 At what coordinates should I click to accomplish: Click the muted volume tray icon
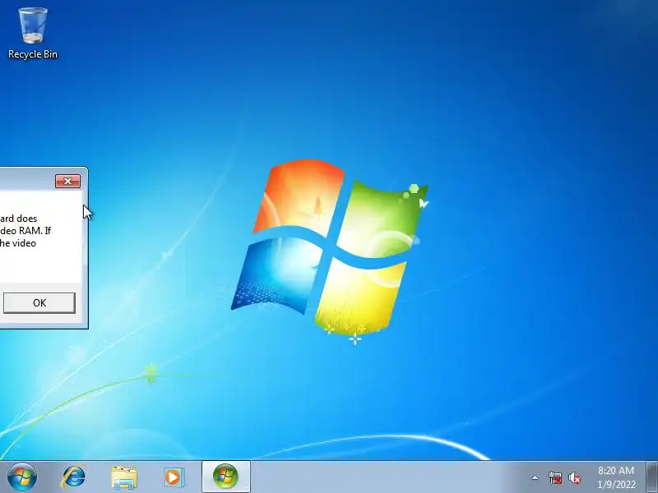574,477
